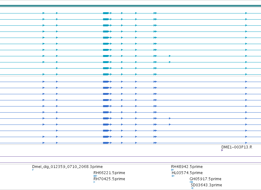
Task: Pick the small arrow glyph under RH70425.5prime
Action: click(x=94, y=182)
